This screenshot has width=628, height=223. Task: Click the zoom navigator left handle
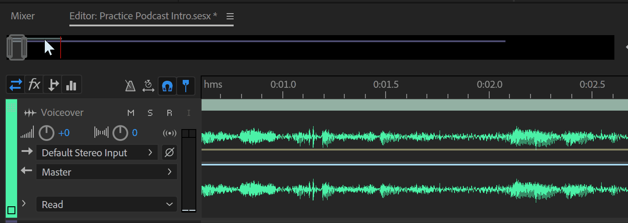tap(10, 47)
